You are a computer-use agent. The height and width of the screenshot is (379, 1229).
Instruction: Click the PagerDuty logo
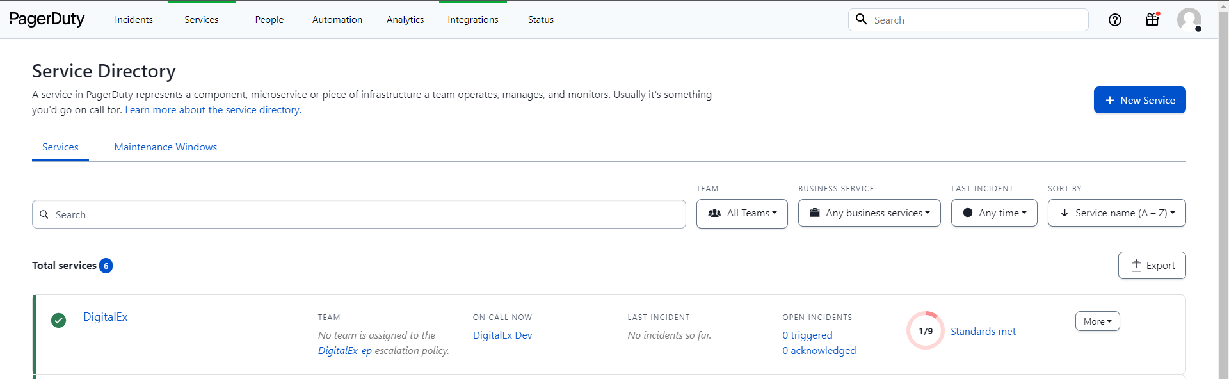click(x=47, y=19)
